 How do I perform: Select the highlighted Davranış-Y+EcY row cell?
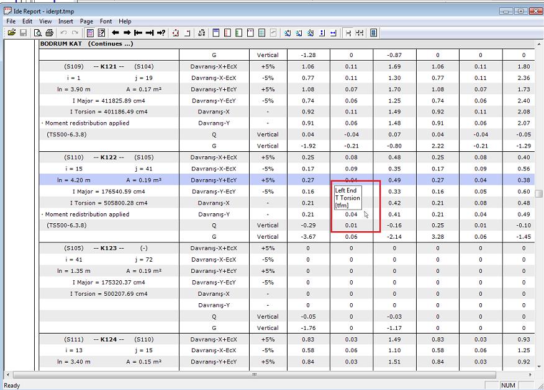(214, 180)
